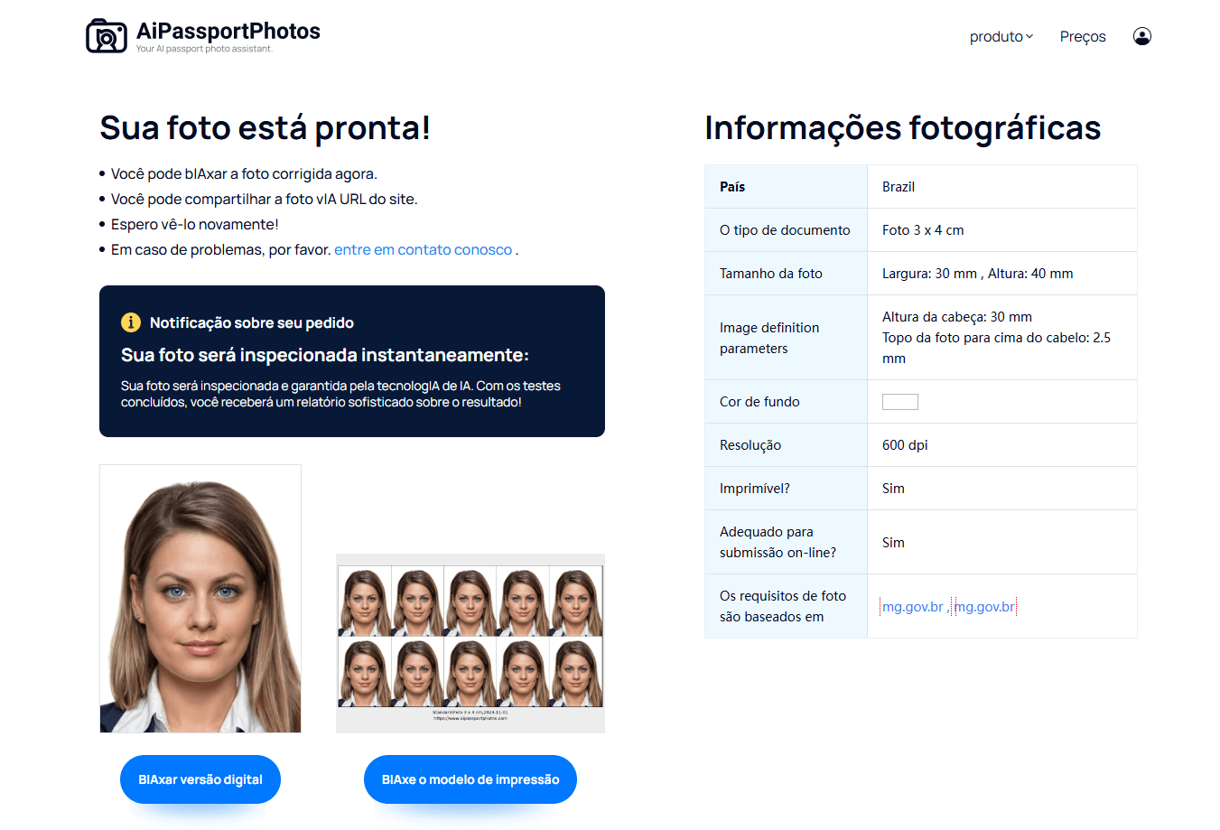Image resolution: width=1220 pixels, height=830 pixels.
Task: Click BIAxe o modelo de impressão button
Action: click(x=470, y=779)
